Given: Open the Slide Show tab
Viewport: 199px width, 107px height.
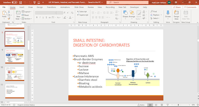Looking at the screenshot, I should [x=79, y=7].
